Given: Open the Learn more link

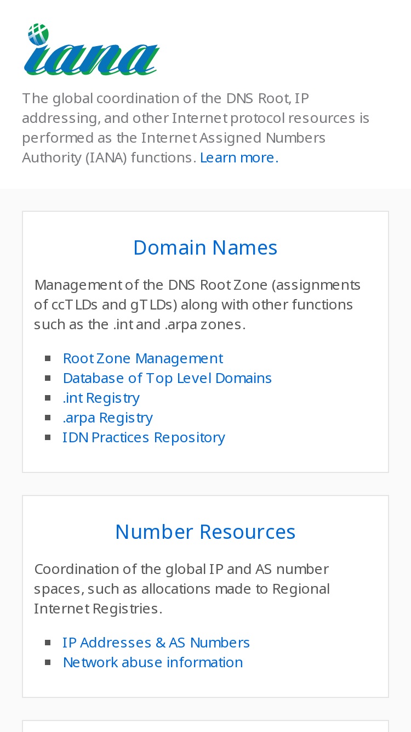Looking at the screenshot, I should tap(239, 157).
